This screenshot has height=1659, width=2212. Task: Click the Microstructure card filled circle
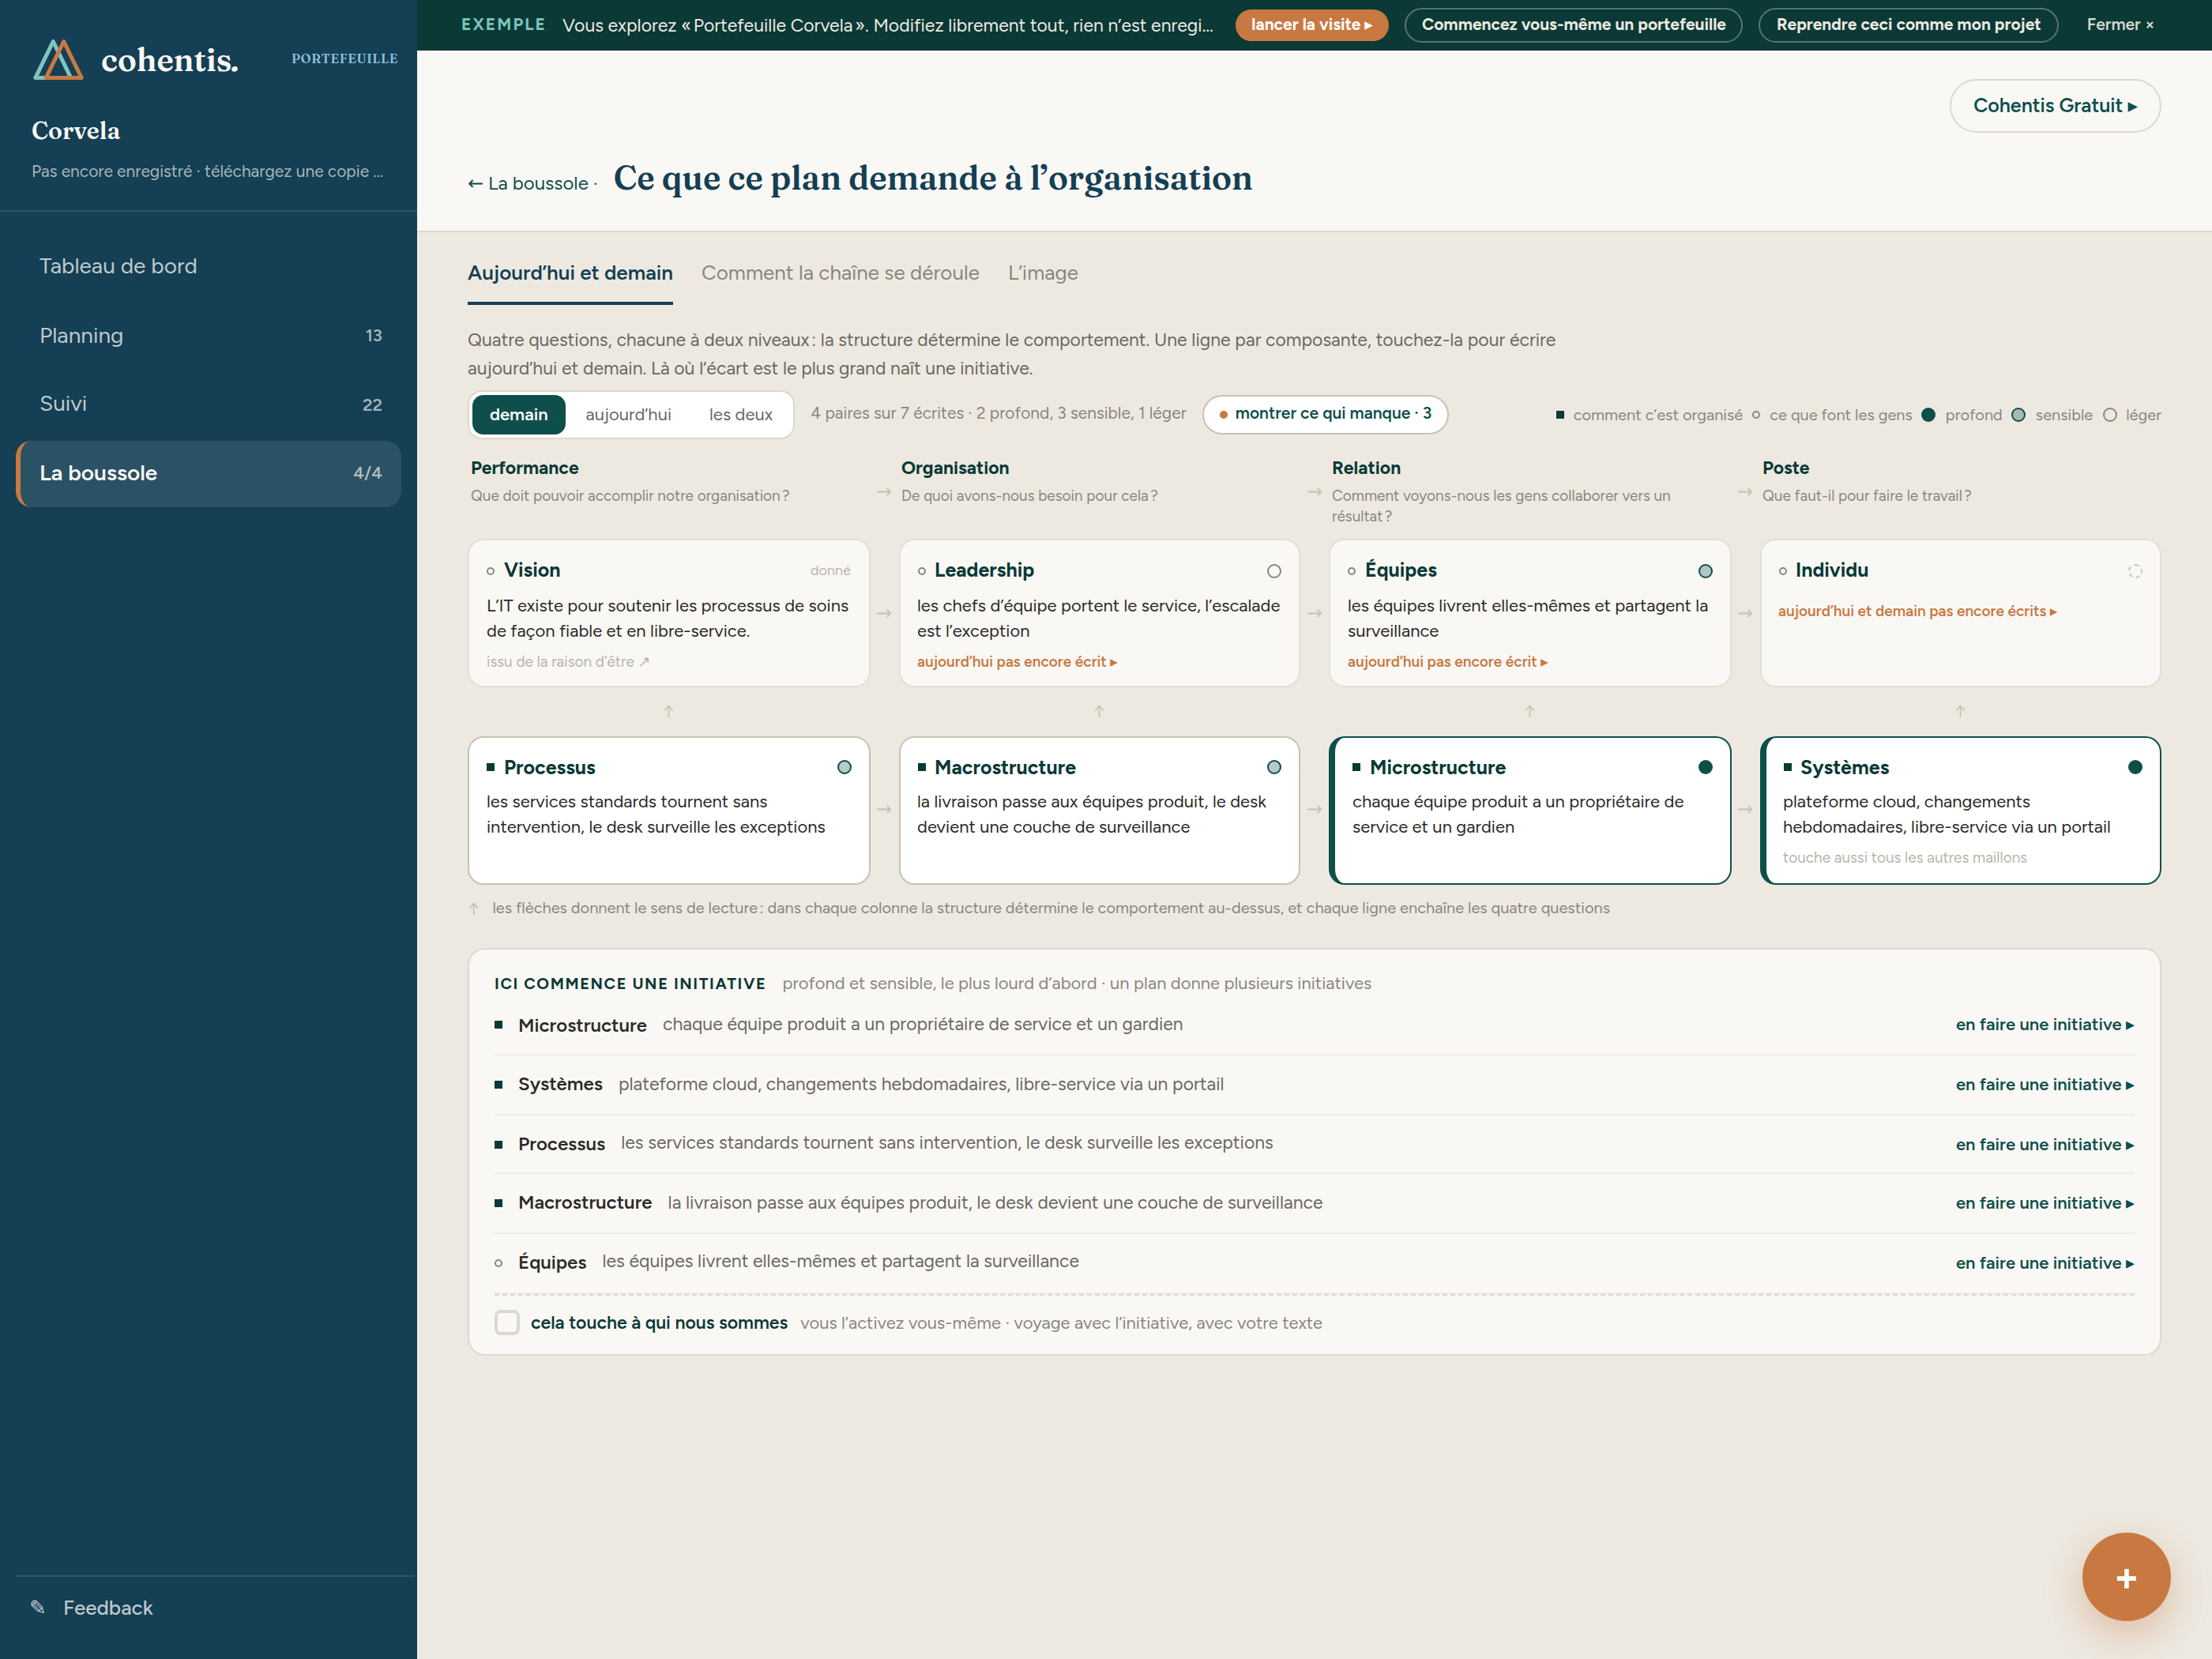click(1705, 767)
